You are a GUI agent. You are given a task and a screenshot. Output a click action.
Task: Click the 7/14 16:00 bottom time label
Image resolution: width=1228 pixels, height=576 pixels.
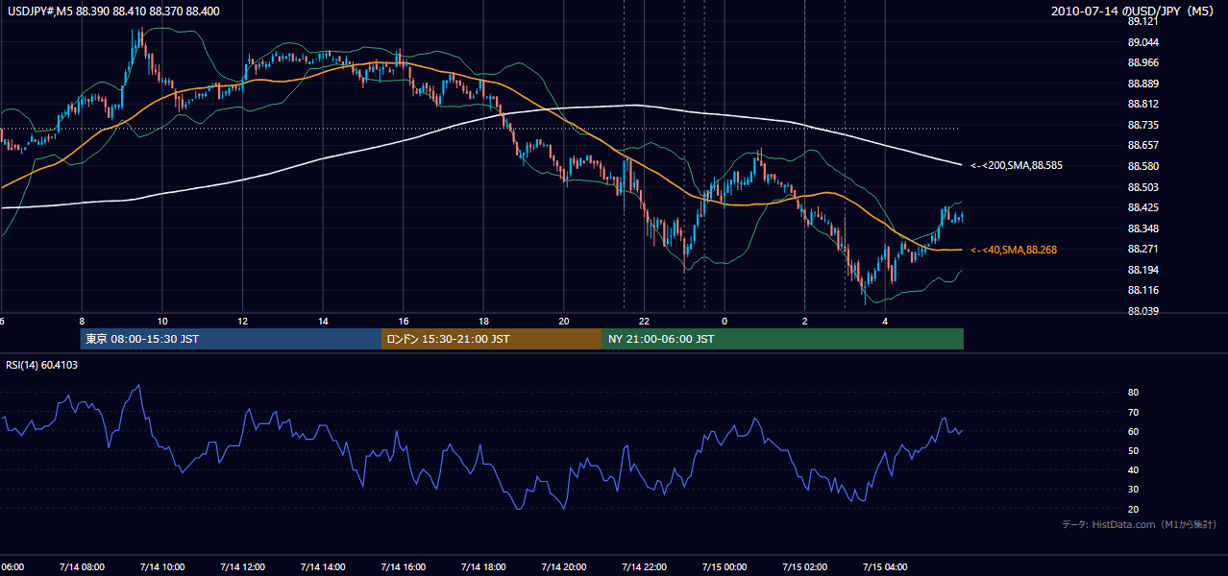point(403,566)
